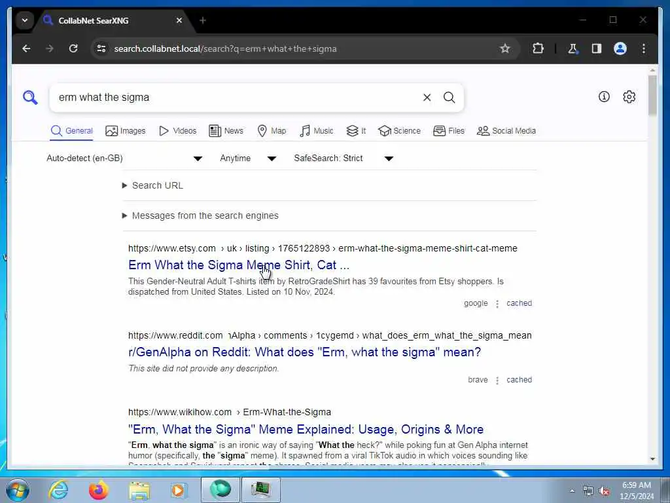Go back to the previous page
This screenshot has height=503, width=670.
pos(26,48)
